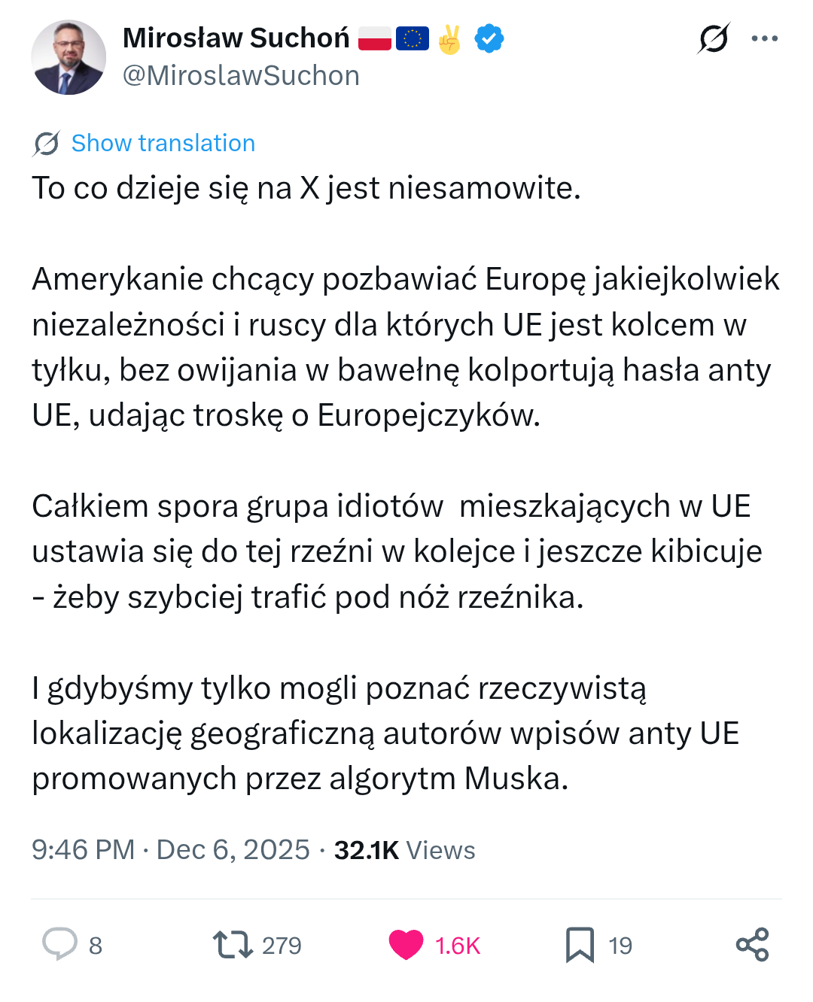The image size is (813, 1002).
Task: View the 32.1K Views analytics
Action: tap(404, 850)
